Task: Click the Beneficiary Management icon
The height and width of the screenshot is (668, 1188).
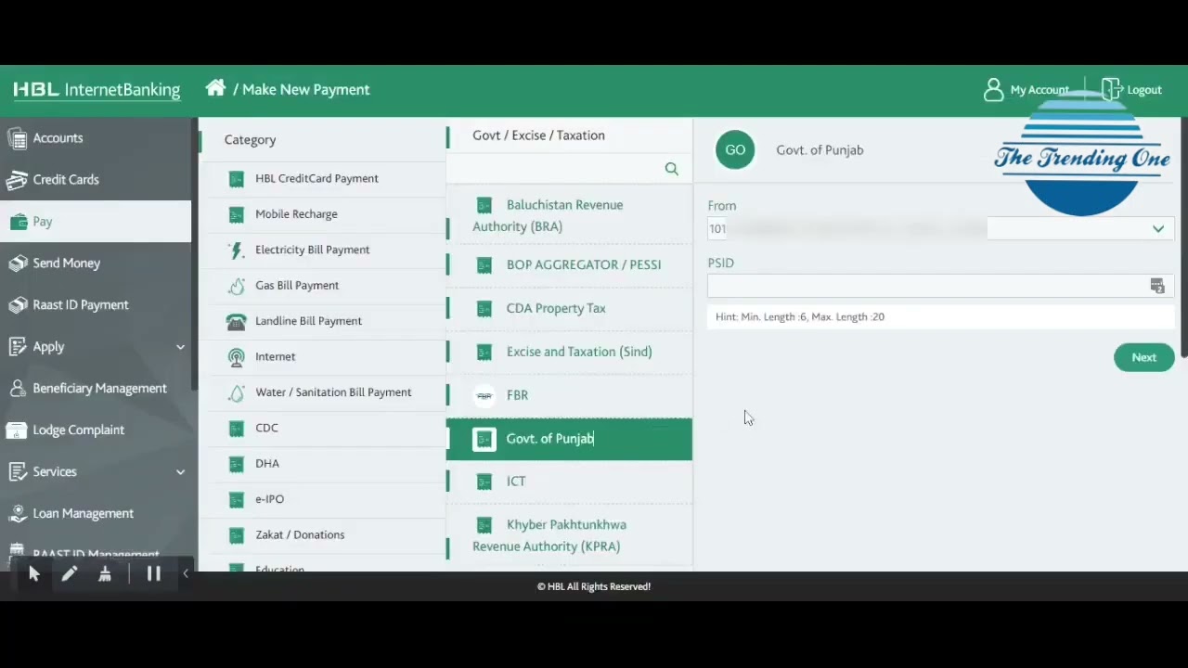Action: [x=17, y=389]
